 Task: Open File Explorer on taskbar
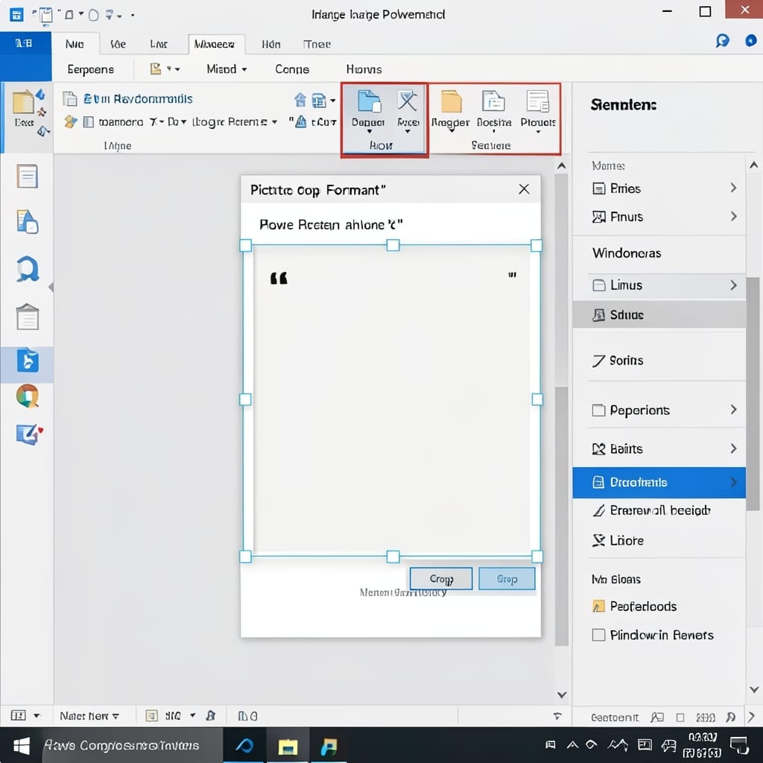[288, 747]
